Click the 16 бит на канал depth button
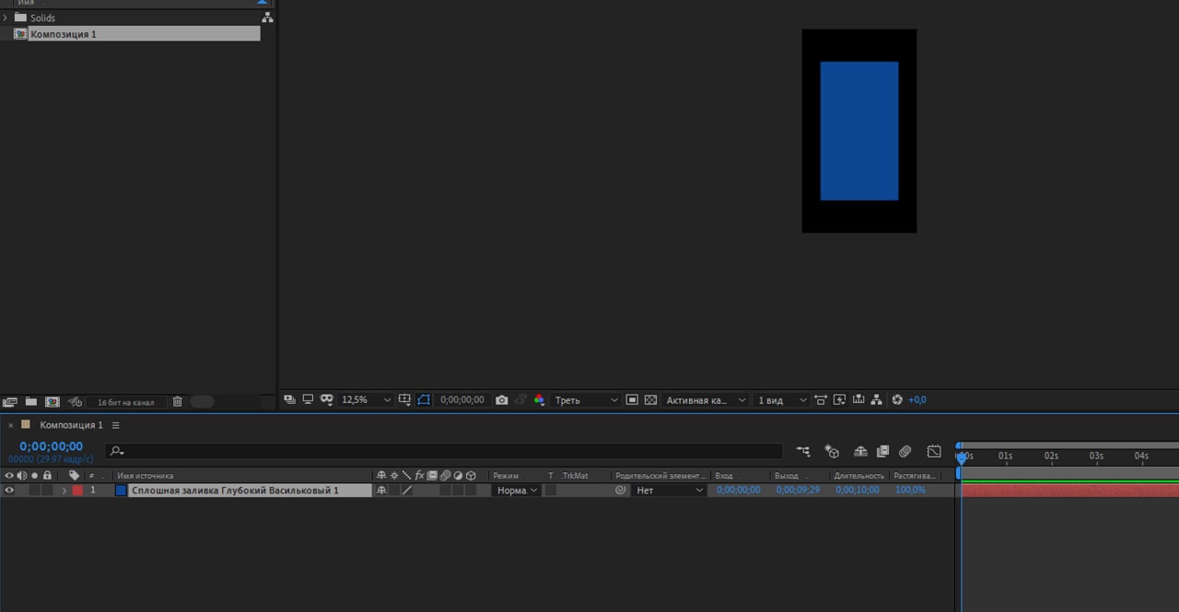 pos(126,402)
